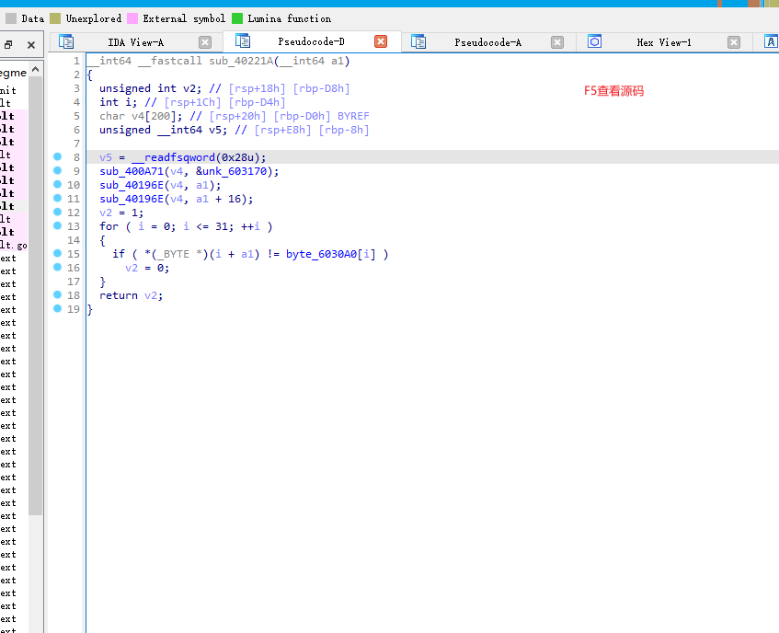Toggle breakpoint dot on line 8
The image size is (779, 633).
58,156
